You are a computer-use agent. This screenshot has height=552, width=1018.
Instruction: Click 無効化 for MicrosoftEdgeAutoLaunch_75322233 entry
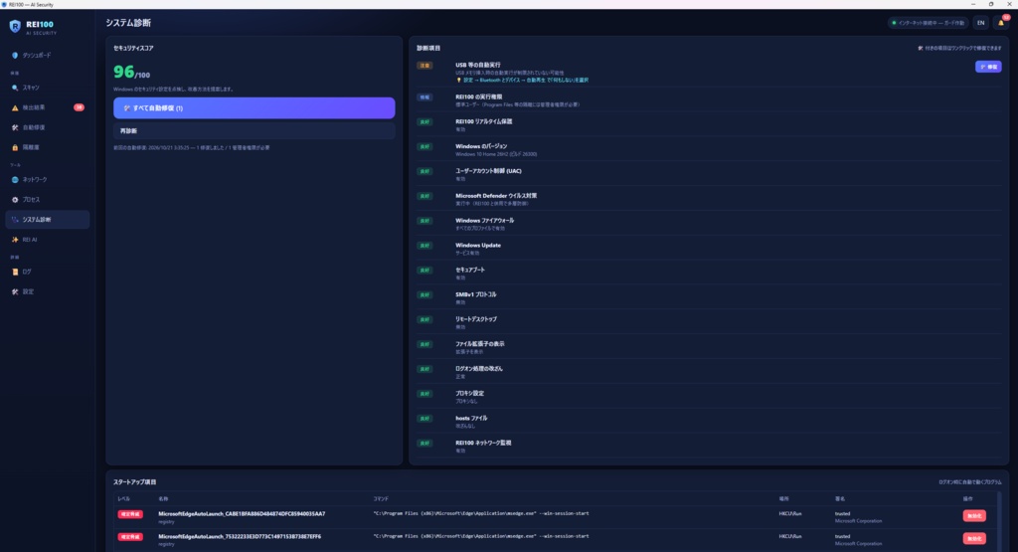974,538
